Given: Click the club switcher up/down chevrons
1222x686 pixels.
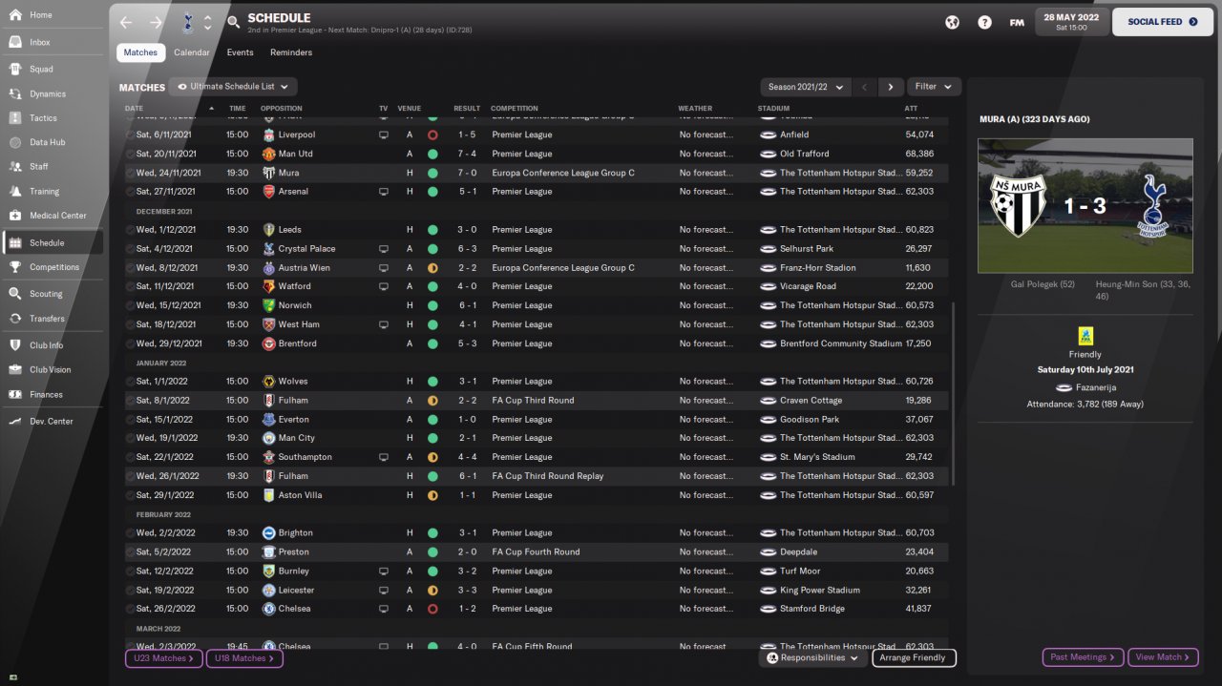Looking at the screenshot, I should tap(207, 22).
